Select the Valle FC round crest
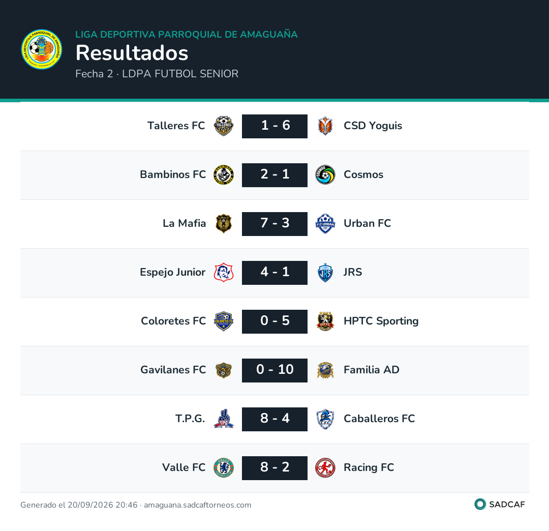 click(x=224, y=467)
